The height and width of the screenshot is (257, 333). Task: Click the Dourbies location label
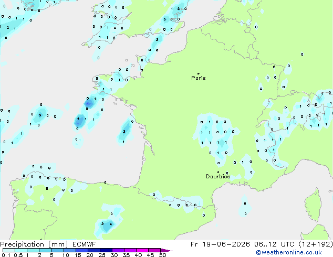pyautogui.click(x=218, y=176)
